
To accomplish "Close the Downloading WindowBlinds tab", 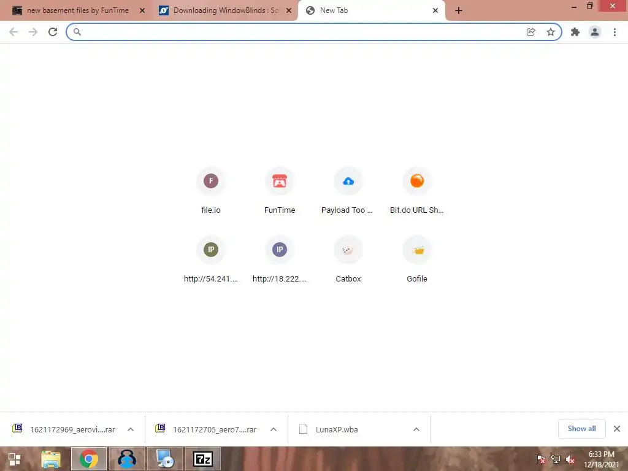I will click(289, 11).
